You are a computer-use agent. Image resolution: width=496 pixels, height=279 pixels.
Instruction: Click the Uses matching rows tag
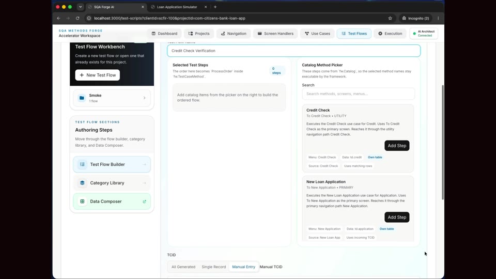[x=358, y=166]
